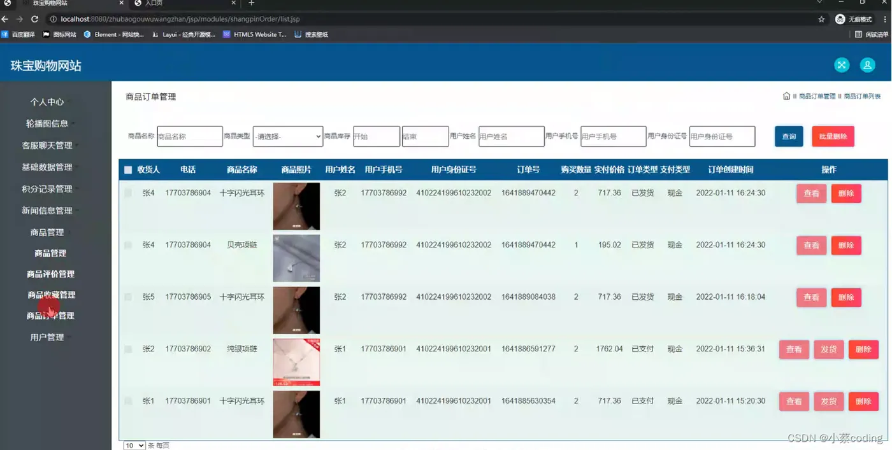Open the 商品类型 dropdown
The width and height of the screenshot is (892, 450).
point(288,136)
